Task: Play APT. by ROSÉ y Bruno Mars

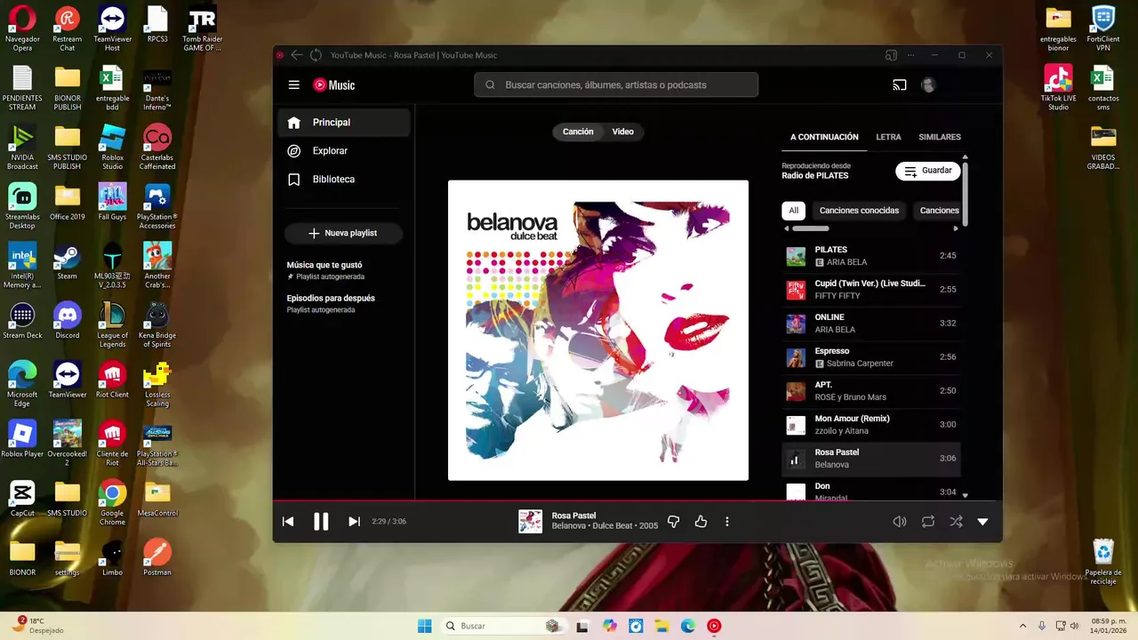Action: pyautogui.click(x=871, y=391)
